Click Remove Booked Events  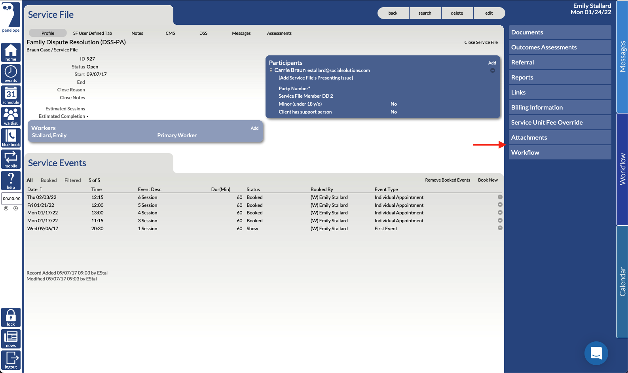[448, 180]
